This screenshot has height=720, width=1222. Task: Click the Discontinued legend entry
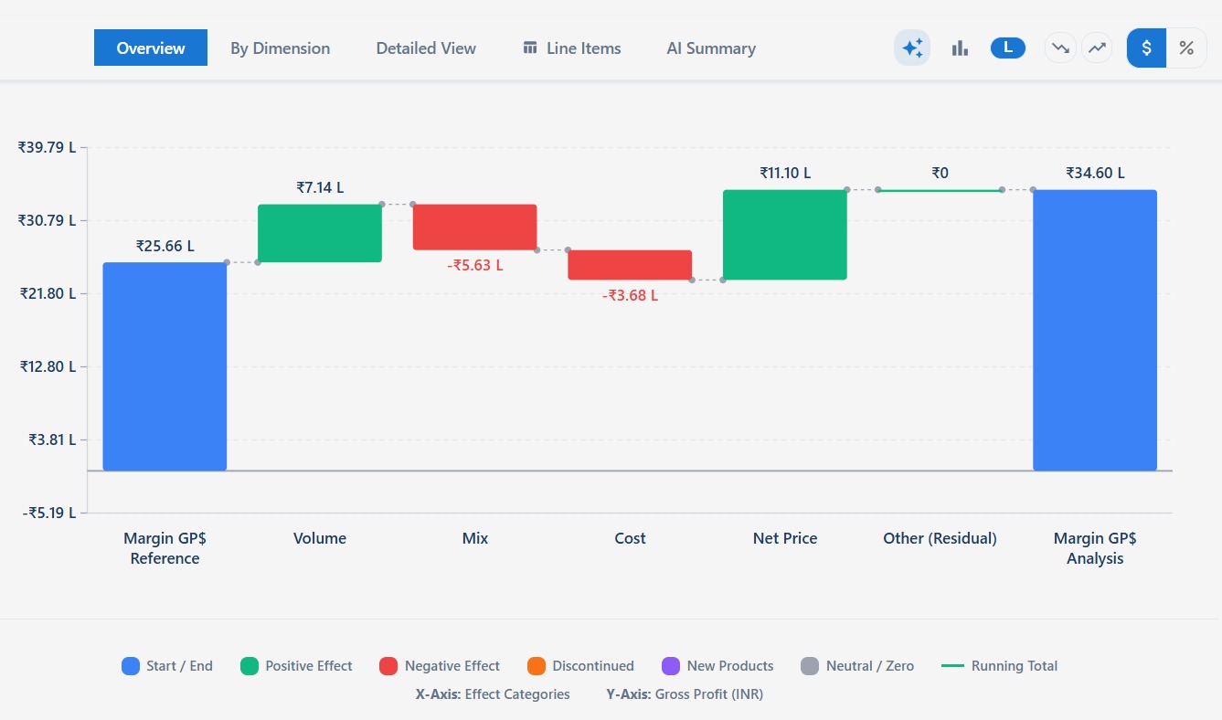(x=580, y=665)
